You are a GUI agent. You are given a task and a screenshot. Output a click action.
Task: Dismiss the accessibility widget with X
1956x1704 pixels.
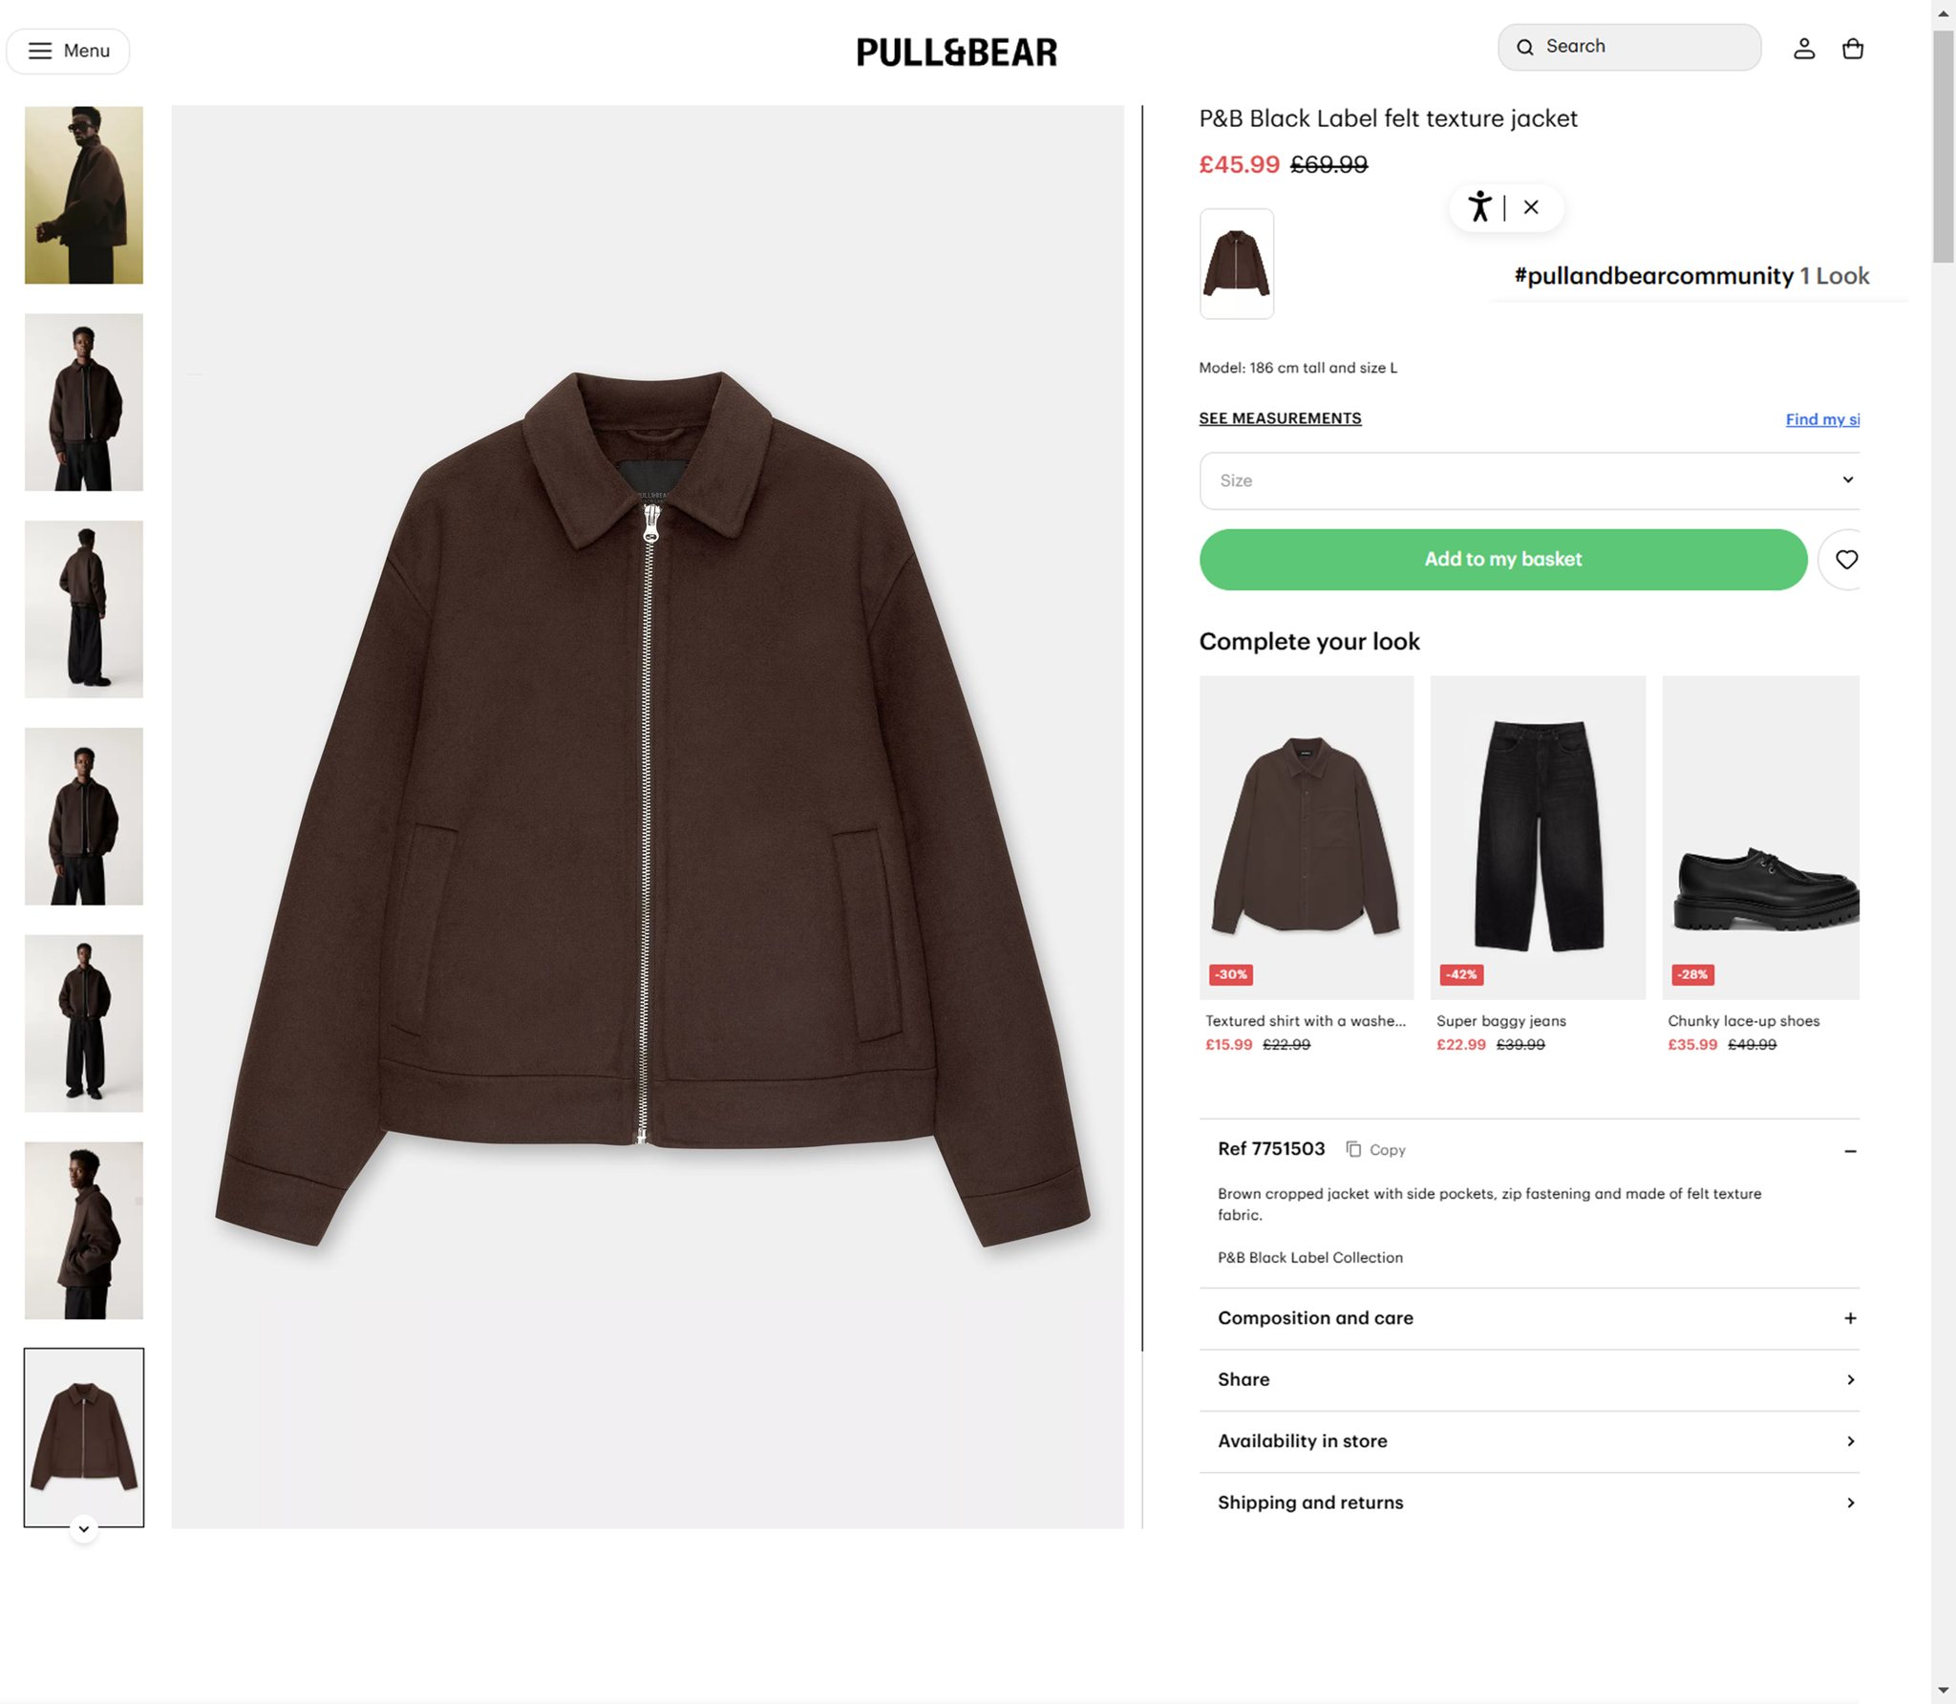1531,206
